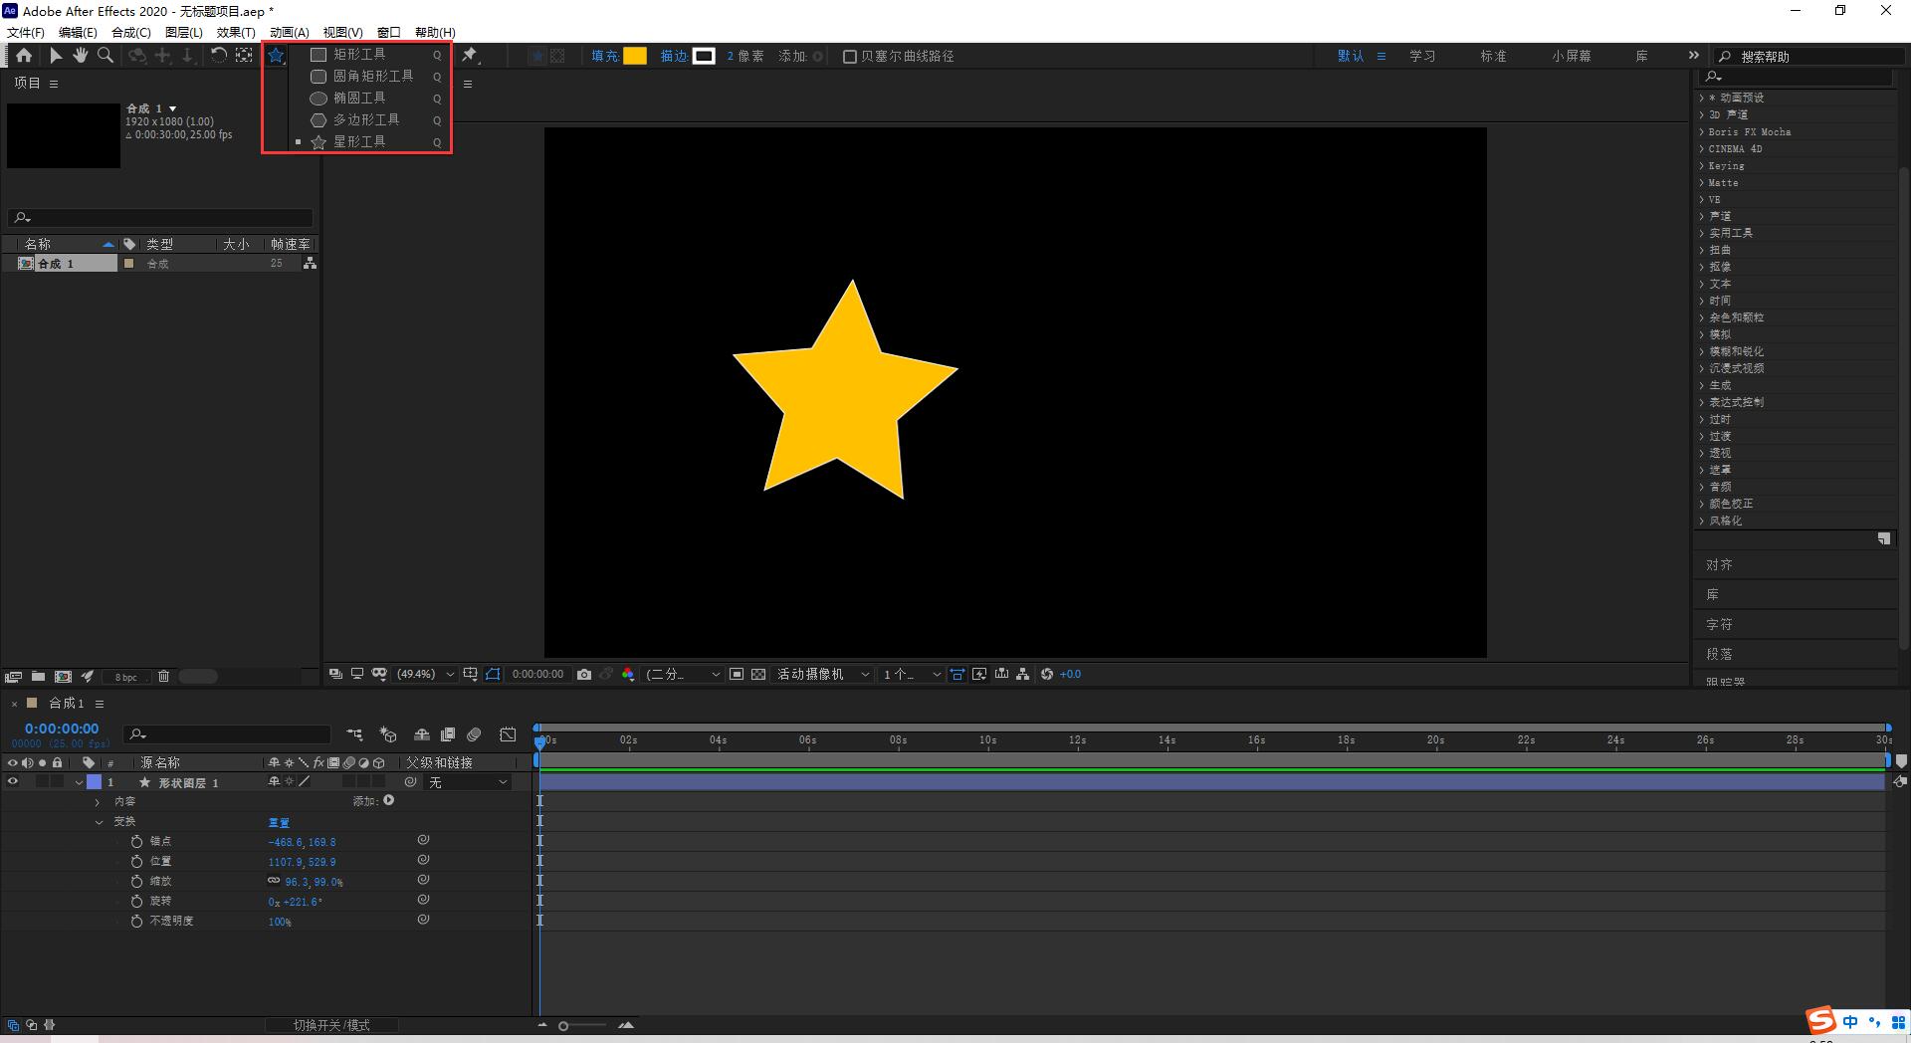Image resolution: width=1911 pixels, height=1043 pixels.
Task: Click the active Star shape tool button
Action: point(276,56)
